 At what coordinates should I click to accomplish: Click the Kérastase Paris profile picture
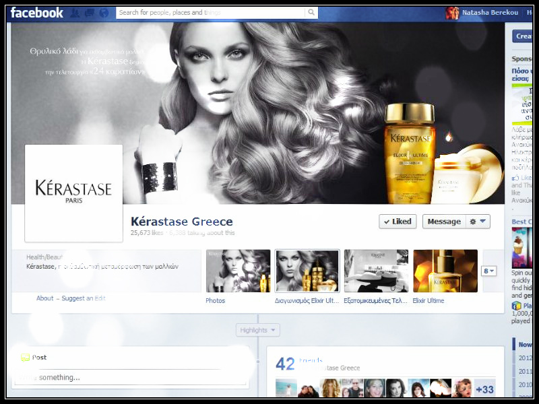[x=74, y=193]
